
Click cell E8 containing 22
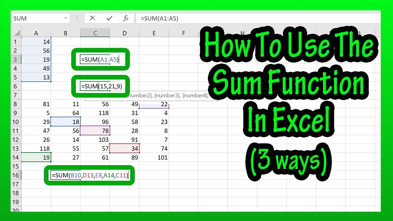coord(154,104)
